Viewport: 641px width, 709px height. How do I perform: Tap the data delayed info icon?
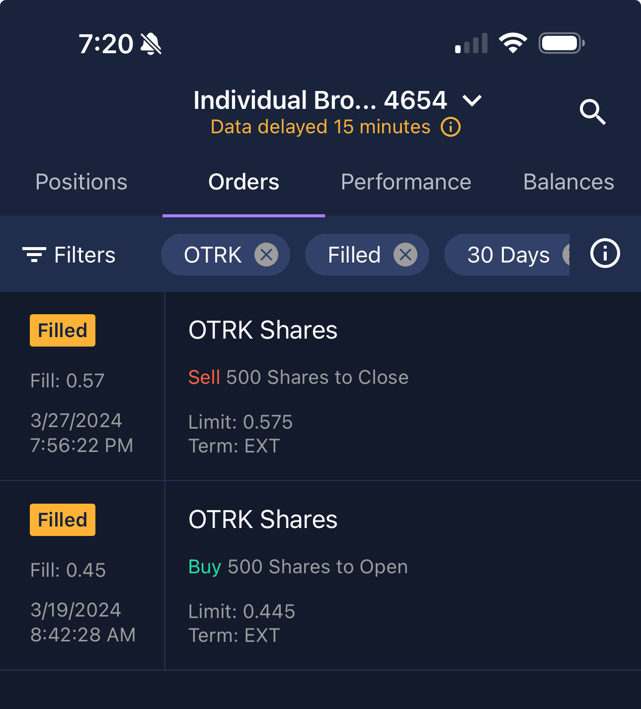pos(451,127)
